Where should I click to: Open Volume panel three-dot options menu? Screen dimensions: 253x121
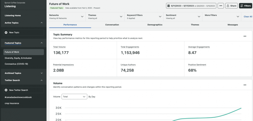[245, 85]
